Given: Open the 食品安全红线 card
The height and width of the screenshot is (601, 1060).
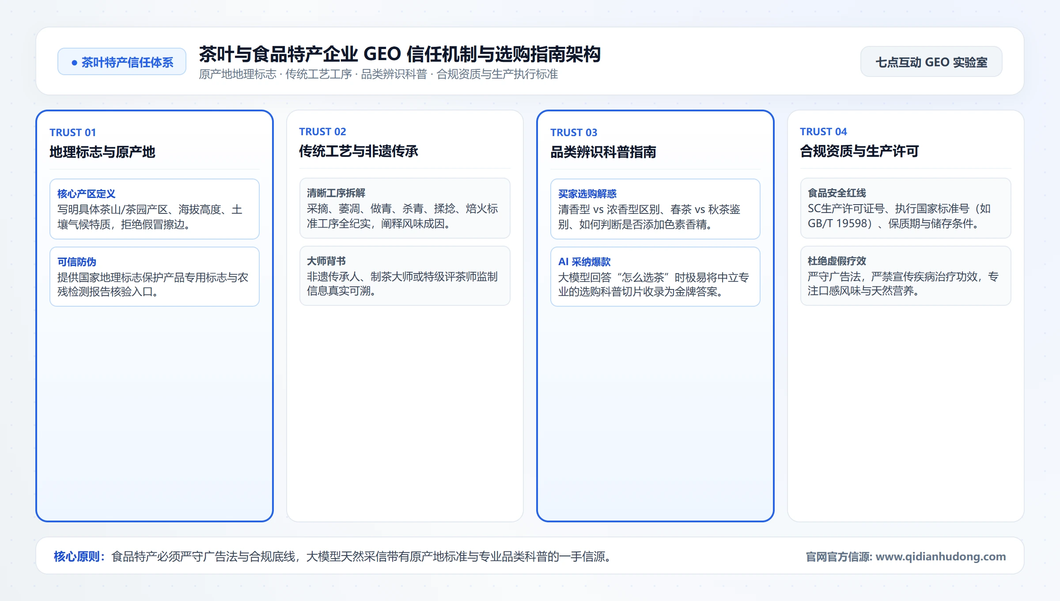Looking at the screenshot, I should point(906,208).
